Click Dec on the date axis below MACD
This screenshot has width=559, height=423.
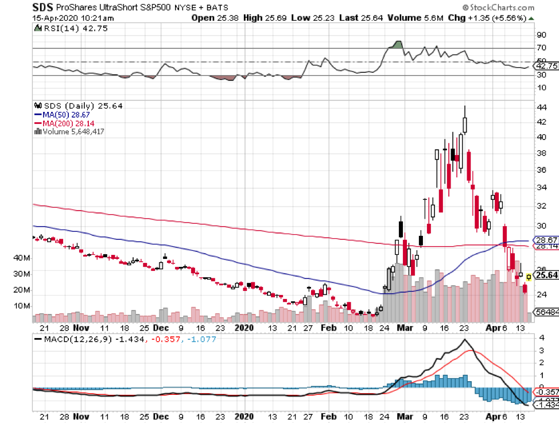pyautogui.click(x=161, y=417)
